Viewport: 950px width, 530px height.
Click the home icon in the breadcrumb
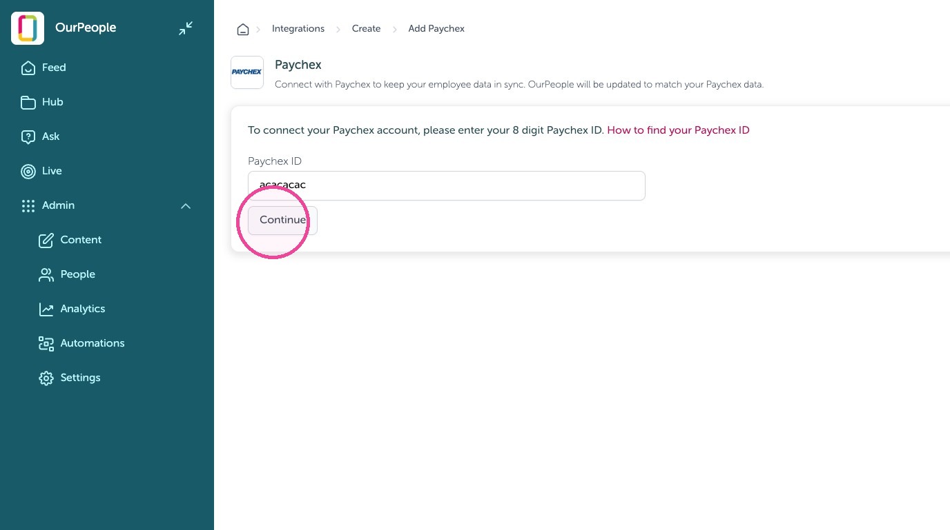pyautogui.click(x=242, y=29)
